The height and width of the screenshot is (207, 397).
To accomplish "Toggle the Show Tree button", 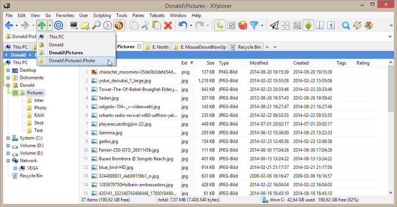I will tap(308, 26).
